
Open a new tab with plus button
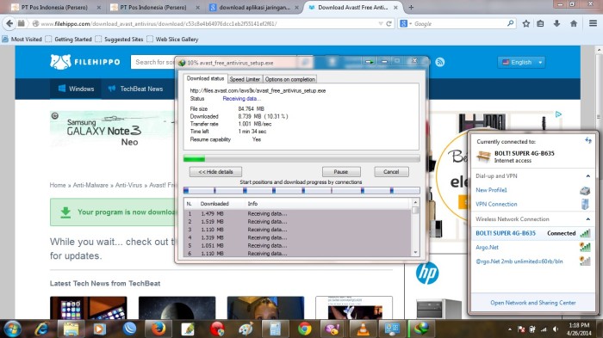[411, 7]
